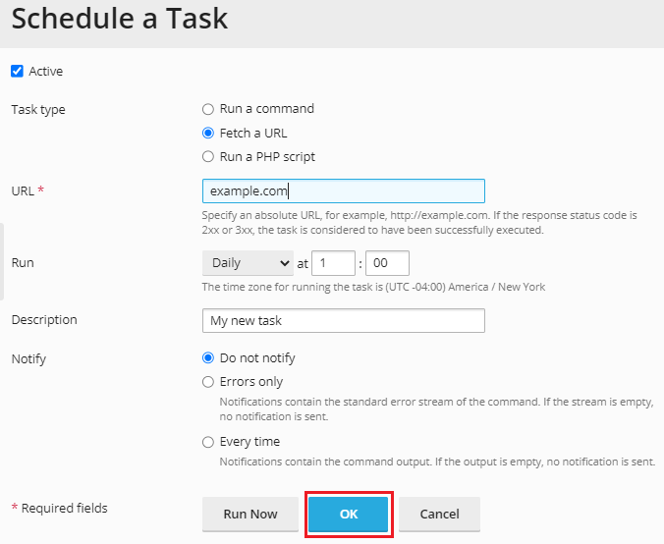The height and width of the screenshot is (544, 664).
Task: Click the minutes field showing 00
Action: click(386, 263)
